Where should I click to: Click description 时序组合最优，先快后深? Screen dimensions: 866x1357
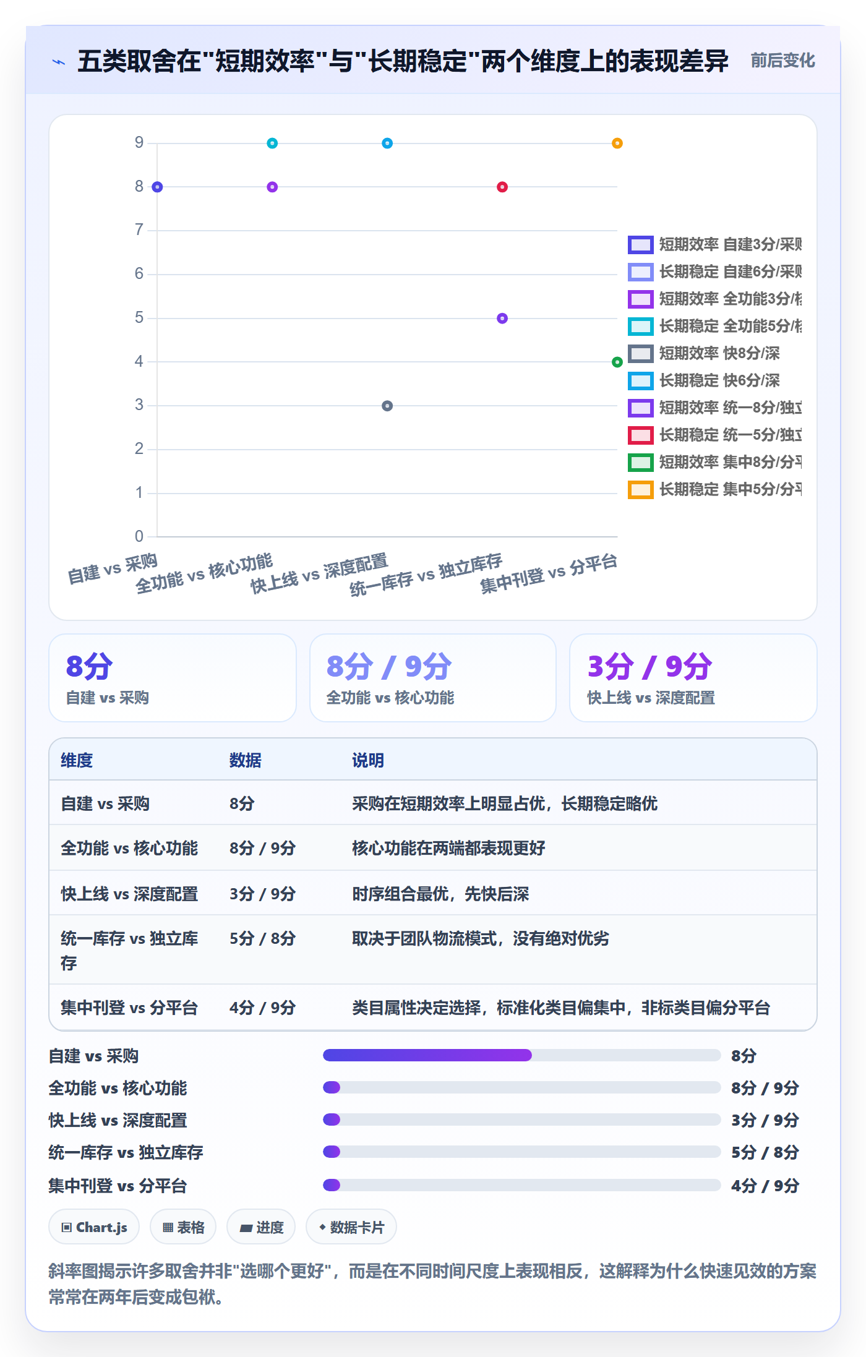(x=440, y=894)
